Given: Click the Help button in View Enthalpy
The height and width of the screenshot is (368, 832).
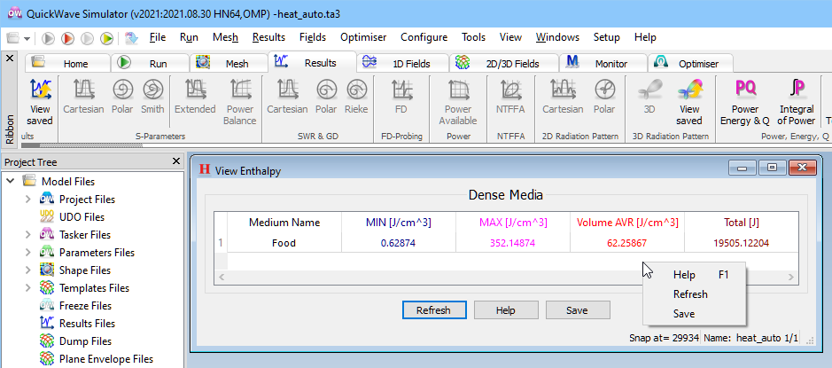Looking at the screenshot, I should tap(506, 310).
